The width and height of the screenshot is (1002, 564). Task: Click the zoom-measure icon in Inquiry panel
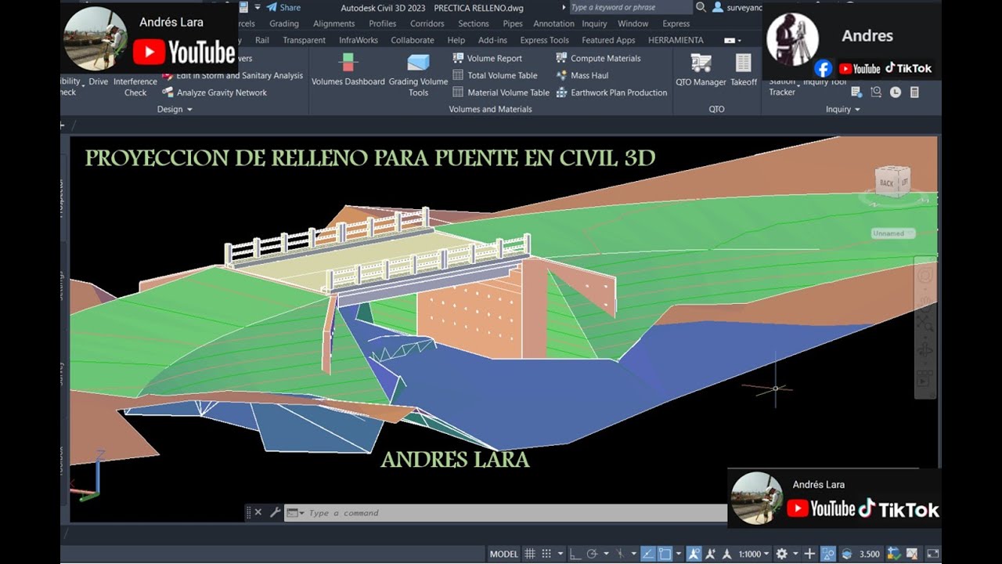point(876,92)
